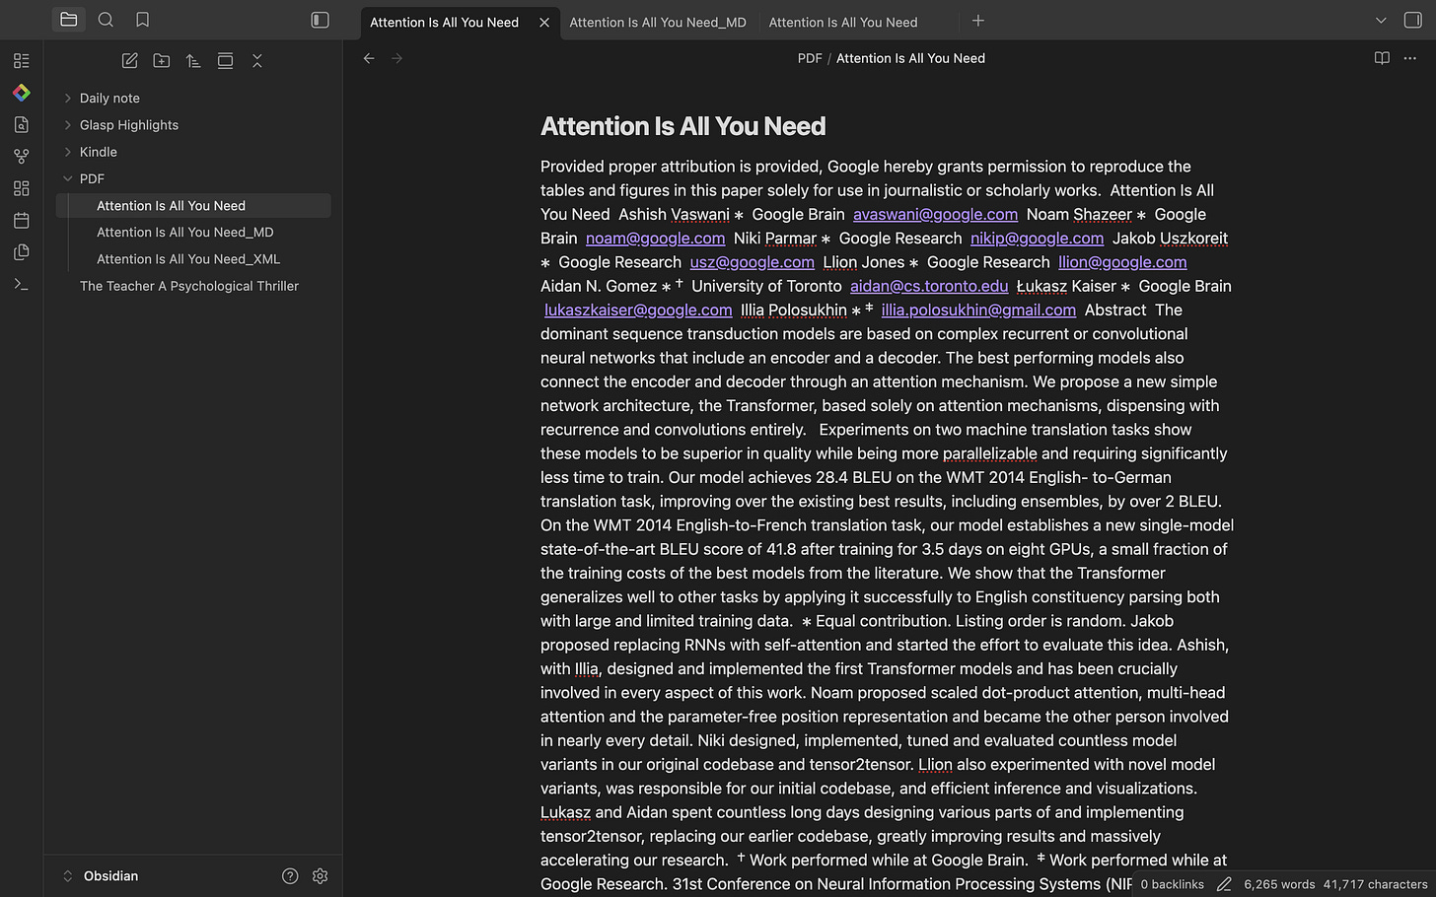The height and width of the screenshot is (897, 1436).
Task: Click top ribbon icon above the colorful one
Action: click(22, 61)
